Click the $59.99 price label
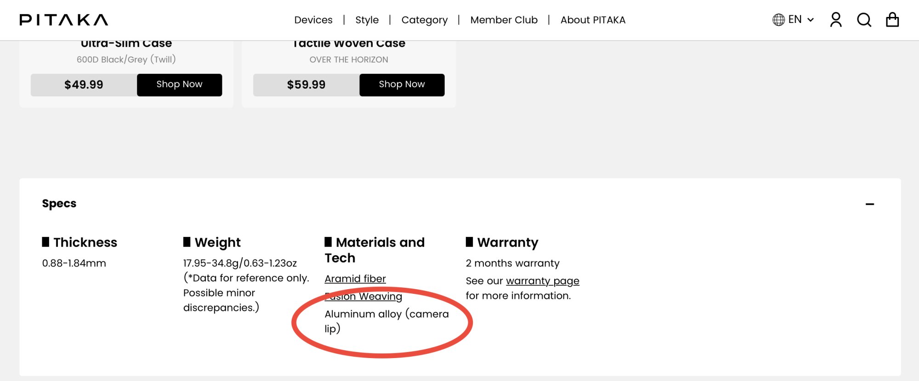This screenshot has width=919, height=381. click(x=306, y=85)
